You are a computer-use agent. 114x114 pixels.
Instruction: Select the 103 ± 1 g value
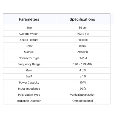83,34
